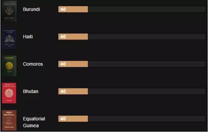
Task: Click the empty dark track of Burundi's bar
Action: click(x=146, y=9)
